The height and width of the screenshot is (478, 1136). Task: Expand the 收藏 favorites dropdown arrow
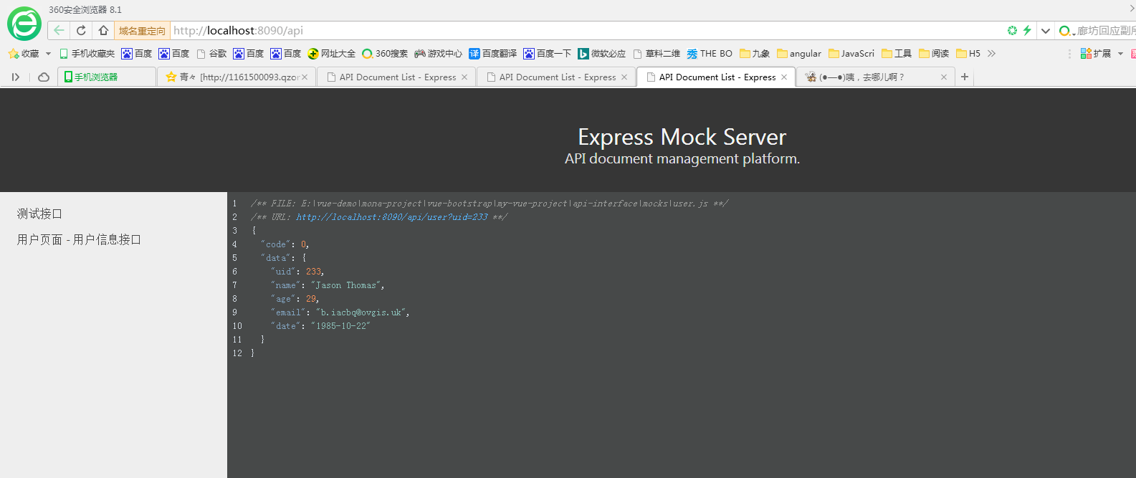coord(48,54)
